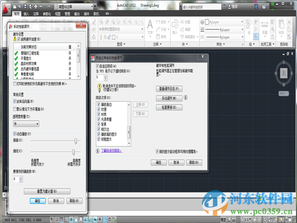297x223 pixels.
Task: Select the large Text (文字) tool icon
Action: (x=150, y=25)
